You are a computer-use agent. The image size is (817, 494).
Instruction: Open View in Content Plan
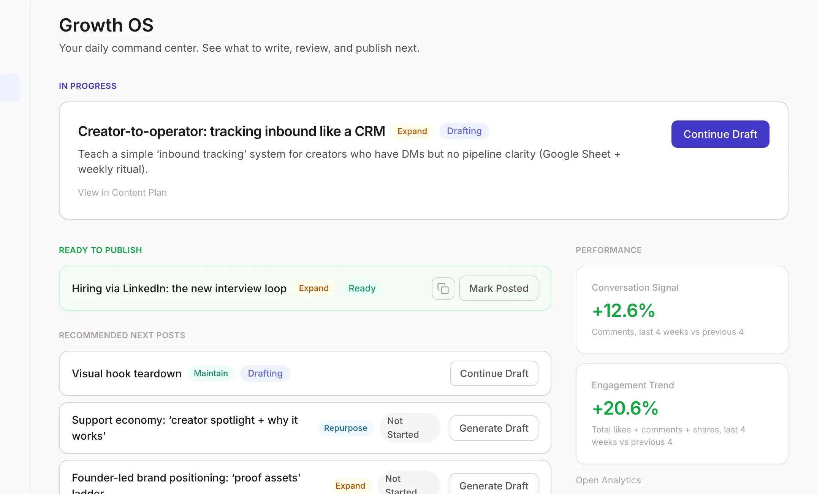pyautogui.click(x=122, y=192)
